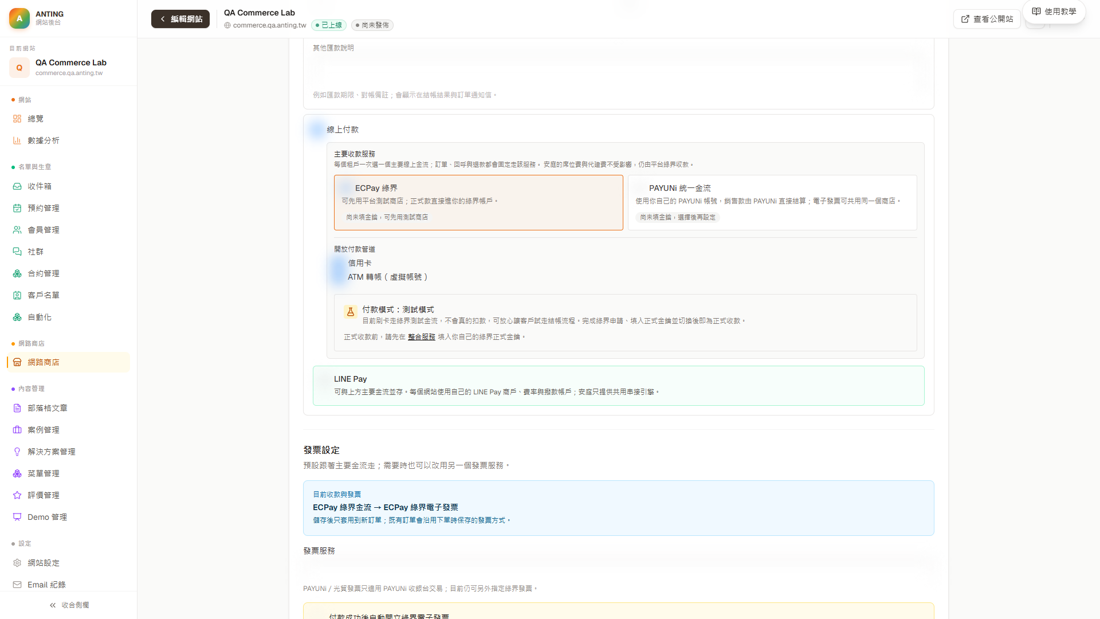The width and height of the screenshot is (1100, 619).
Task: Click the 尚未填金鑰，選擇後再設定 badge
Action: tap(678, 217)
